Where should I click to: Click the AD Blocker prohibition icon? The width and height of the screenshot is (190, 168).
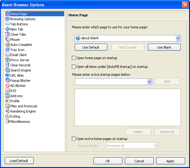[x=8, y=85]
